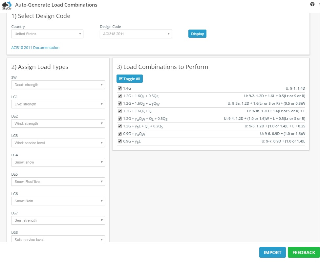
Task: Click the SkyCiv logo icon
Action: pos(7,5)
